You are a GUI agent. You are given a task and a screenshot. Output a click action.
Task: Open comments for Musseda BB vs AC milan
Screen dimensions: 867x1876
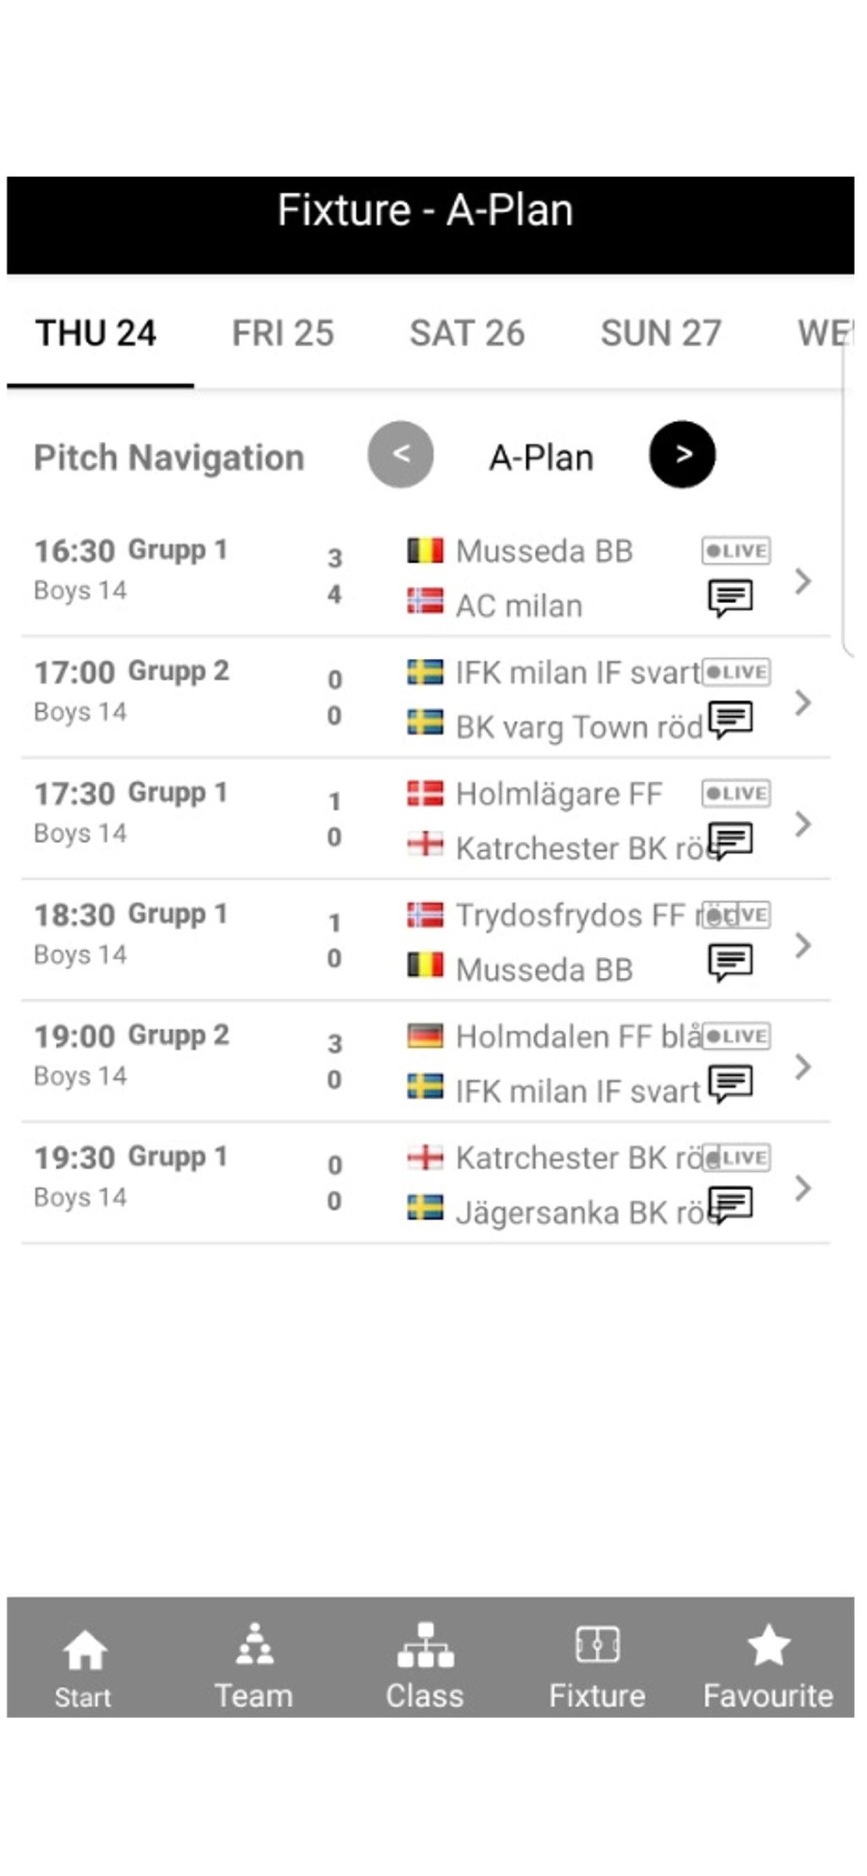click(730, 598)
